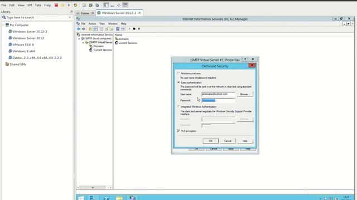Select Current Sessions in the right list pane
The height and width of the screenshot is (200, 357).
128,43
